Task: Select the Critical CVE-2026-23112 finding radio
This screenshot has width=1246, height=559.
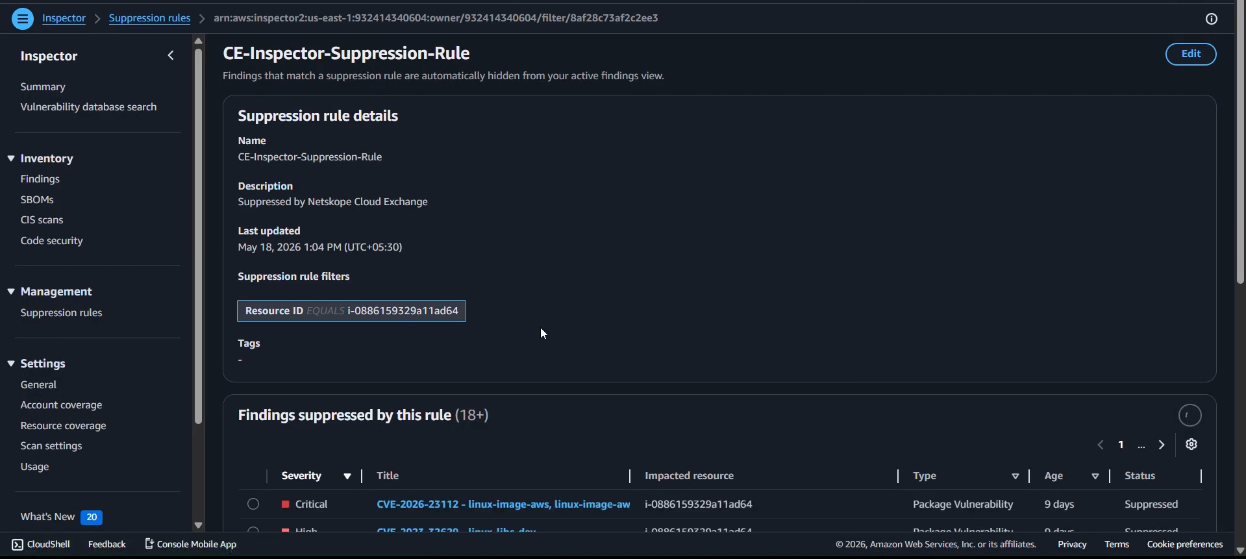Action: [x=253, y=504]
